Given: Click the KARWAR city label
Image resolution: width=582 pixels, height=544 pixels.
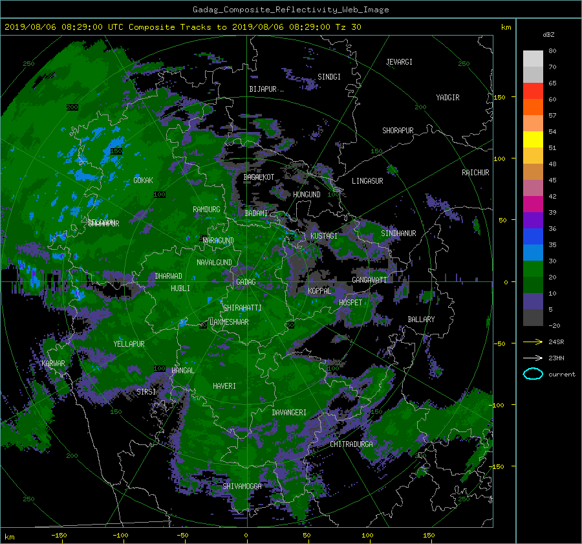Looking at the screenshot, I should tap(53, 364).
